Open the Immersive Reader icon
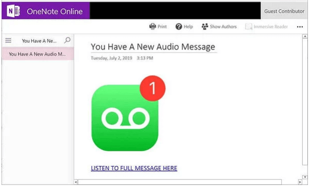The width and height of the screenshot is (311, 187). [249, 27]
